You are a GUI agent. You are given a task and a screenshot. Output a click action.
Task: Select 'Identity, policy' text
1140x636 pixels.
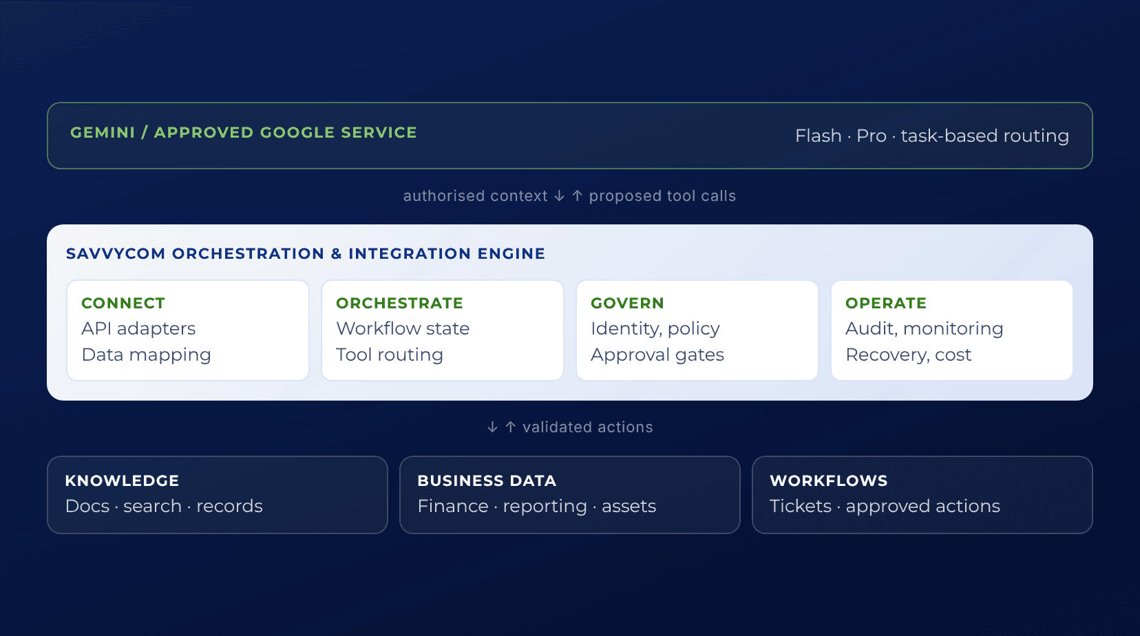pyautogui.click(x=655, y=329)
